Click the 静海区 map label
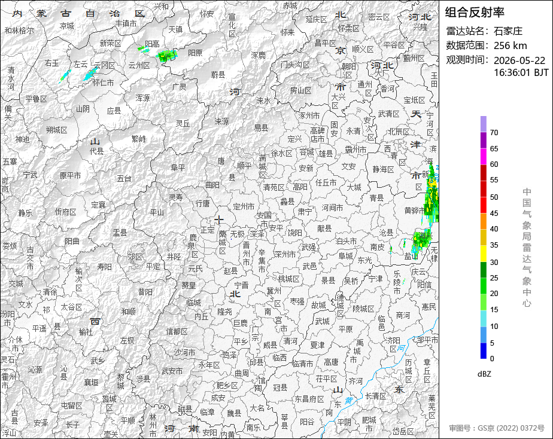This screenshot has height=439, width=553. click(x=384, y=169)
